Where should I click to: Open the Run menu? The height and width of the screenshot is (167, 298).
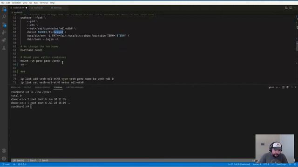click(x=36, y=3)
